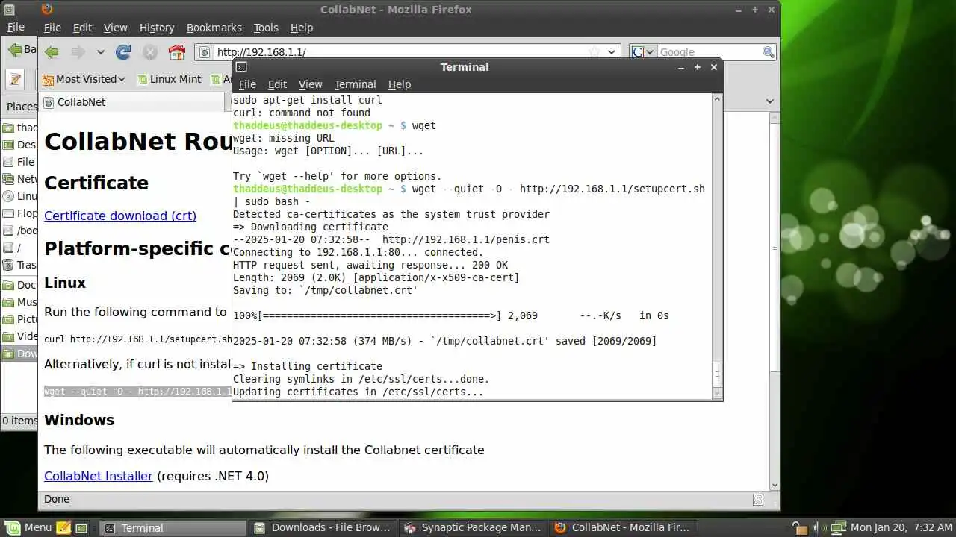Screen dimensions: 956x537
Task: Open Firefox File menu
Action: 52,28
